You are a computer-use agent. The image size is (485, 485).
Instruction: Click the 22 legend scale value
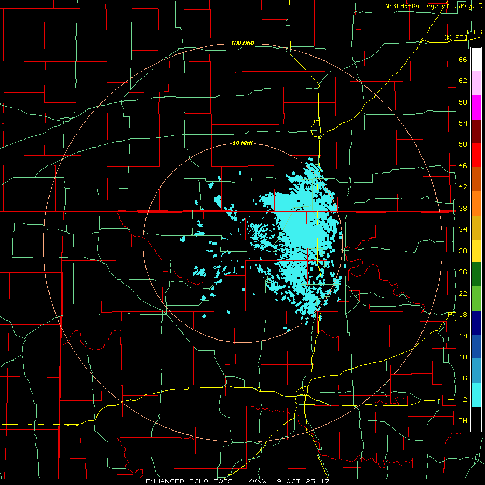463,293
